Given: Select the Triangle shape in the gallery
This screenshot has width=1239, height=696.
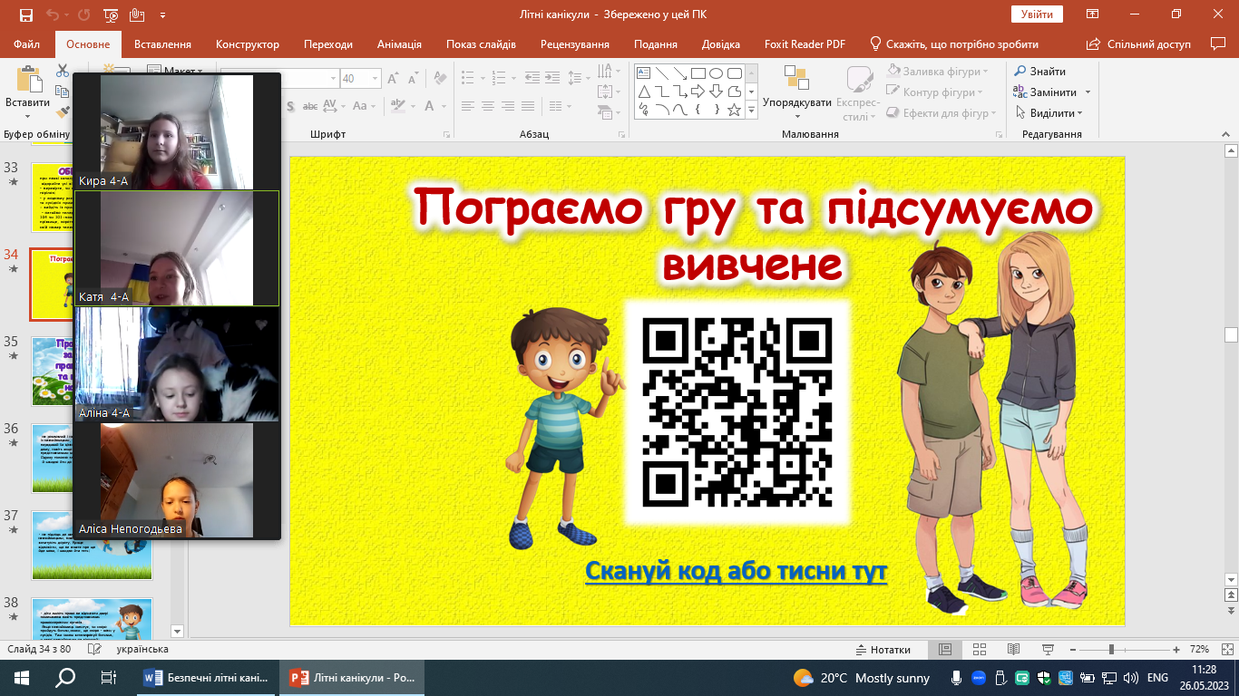Looking at the screenshot, I should [x=644, y=92].
